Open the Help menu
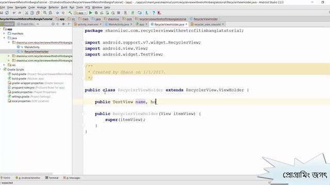 coord(107,7)
